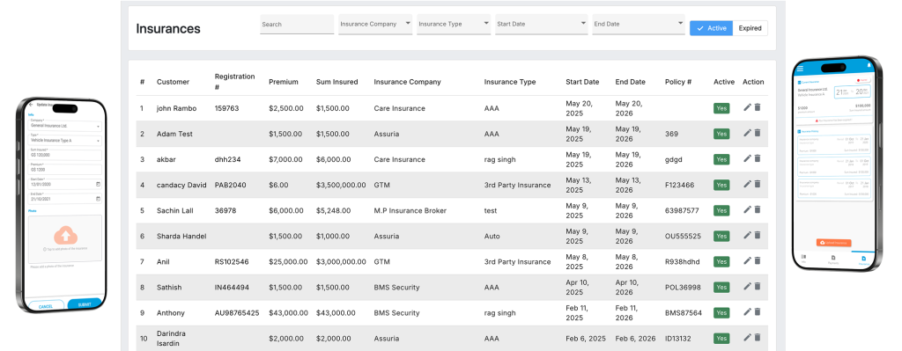Open the Start Date filter dropdown

[542, 24]
